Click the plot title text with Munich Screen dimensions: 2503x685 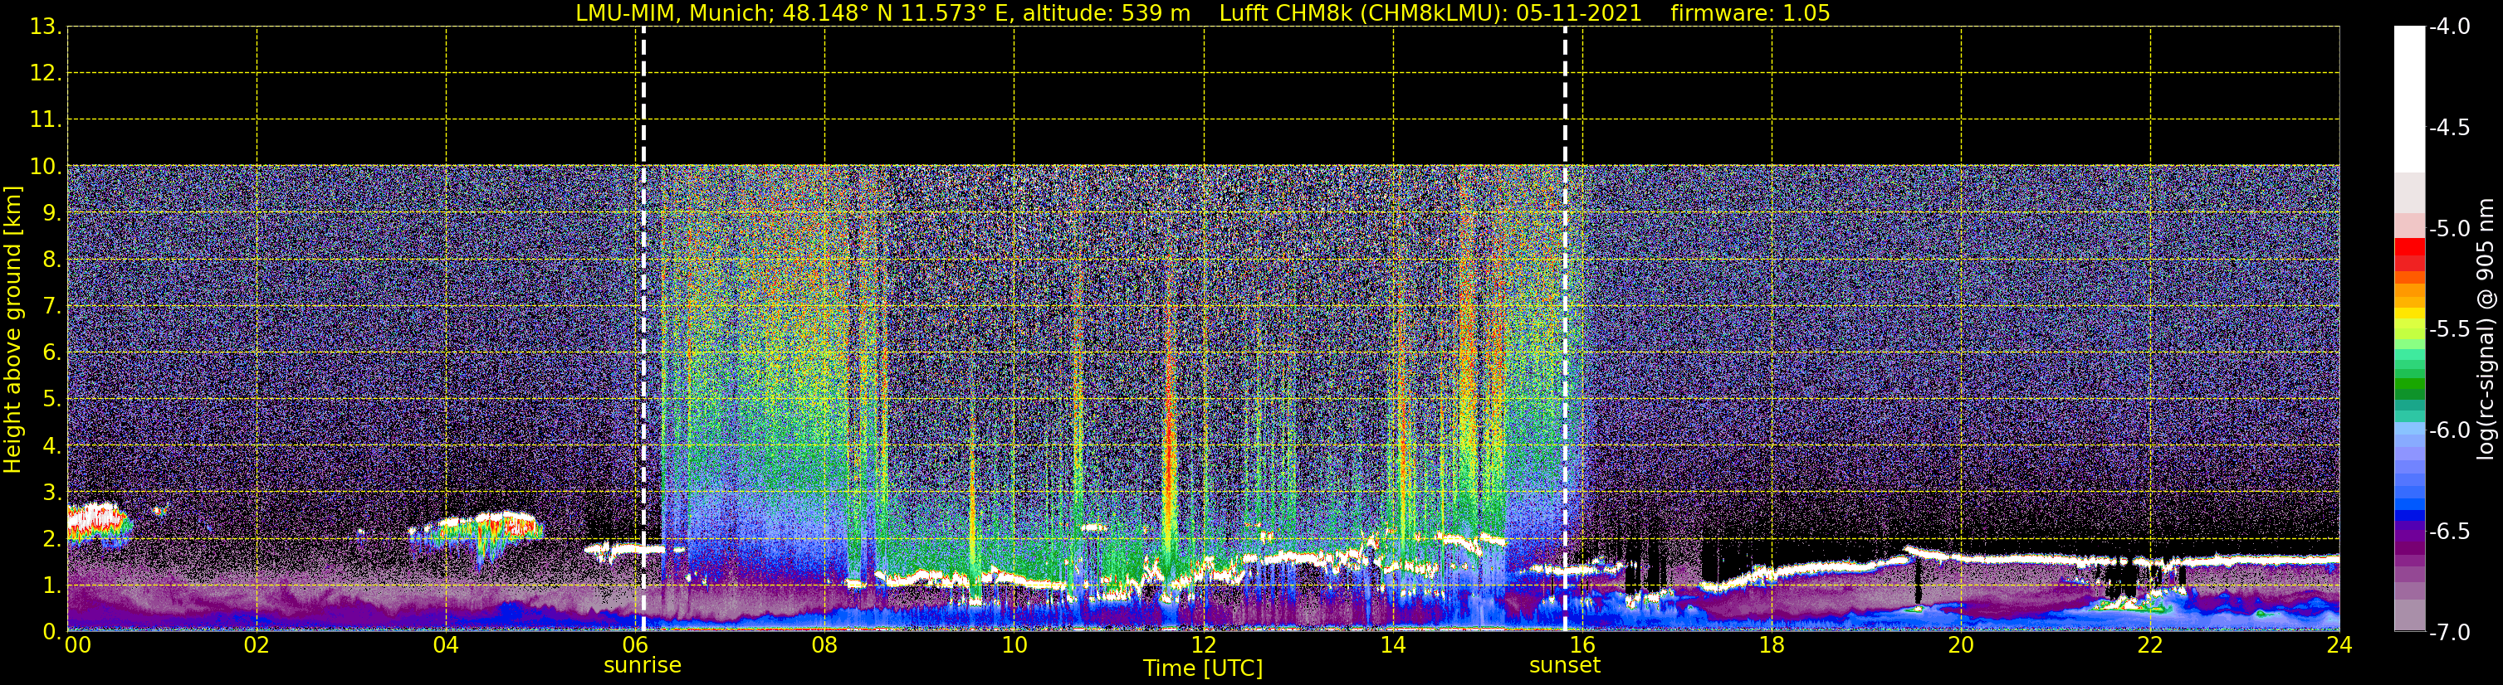pos(1203,12)
